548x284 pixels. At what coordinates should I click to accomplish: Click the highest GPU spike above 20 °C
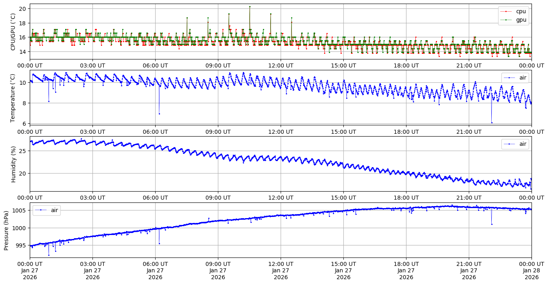[250, 6]
